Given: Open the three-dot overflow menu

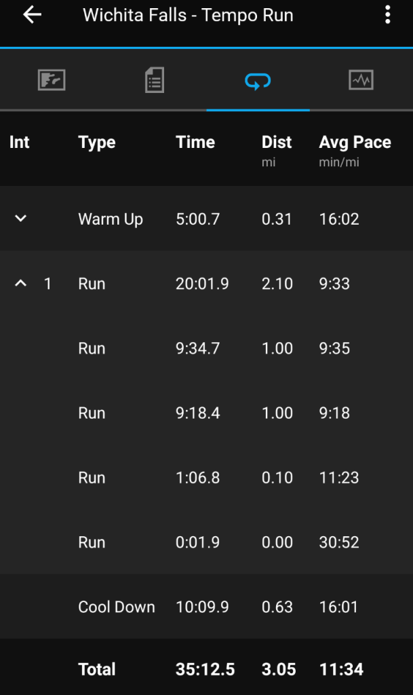Looking at the screenshot, I should (387, 16).
